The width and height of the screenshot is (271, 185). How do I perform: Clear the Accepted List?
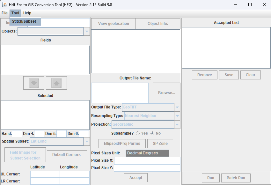(250, 75)
